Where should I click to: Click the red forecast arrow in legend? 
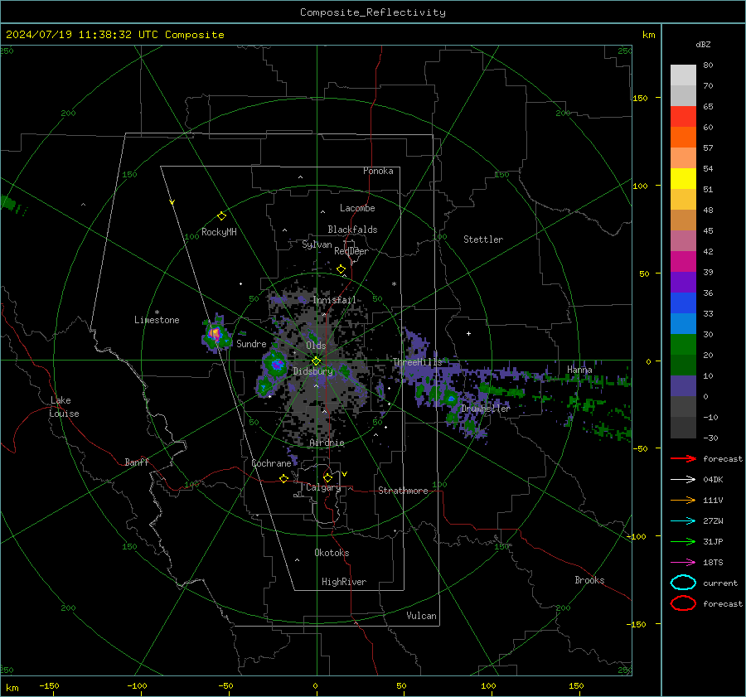(683, 458)
